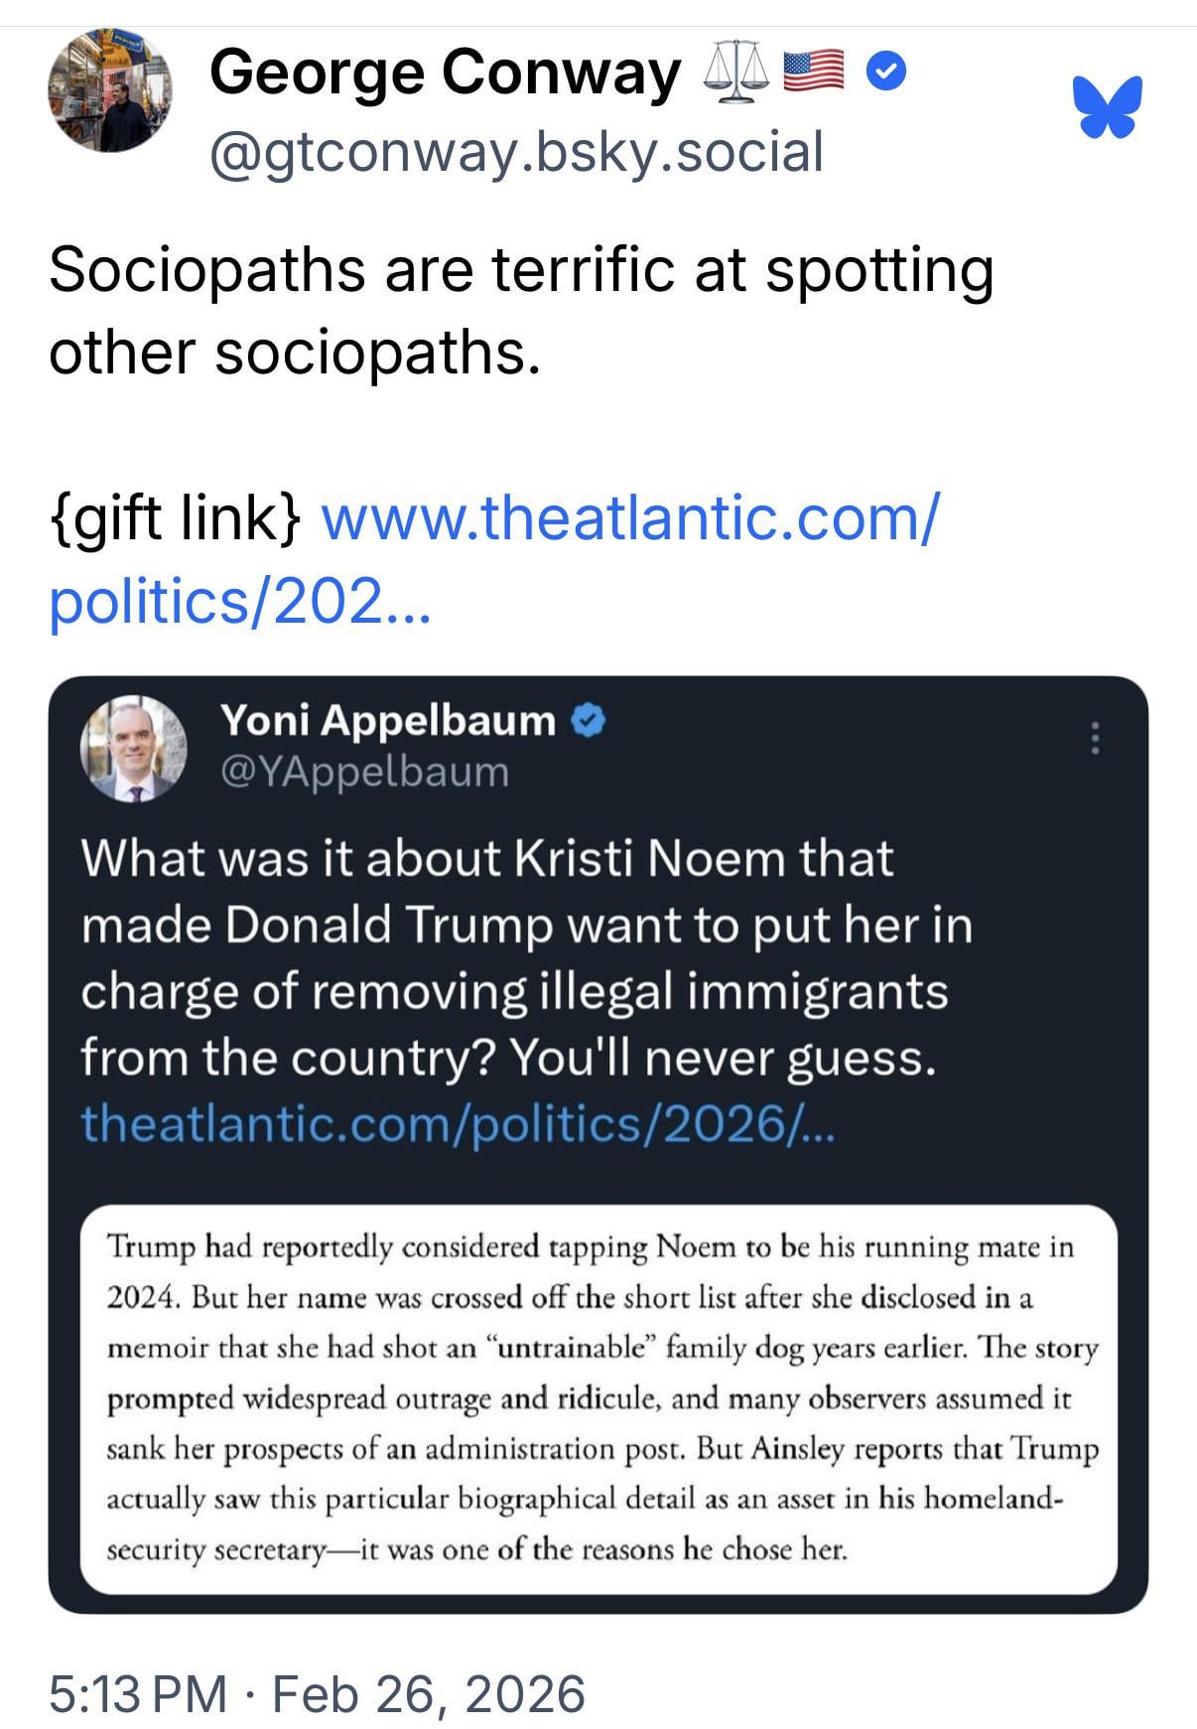This screenshot has width=1197, height=1729.
Task: Click the 5:13 PM post time
Action: click(x=138, y=1693)
